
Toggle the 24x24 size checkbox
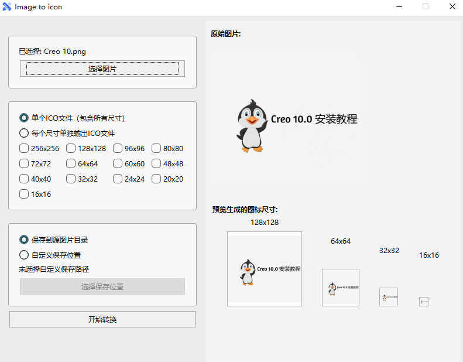(x=118, y=179)
